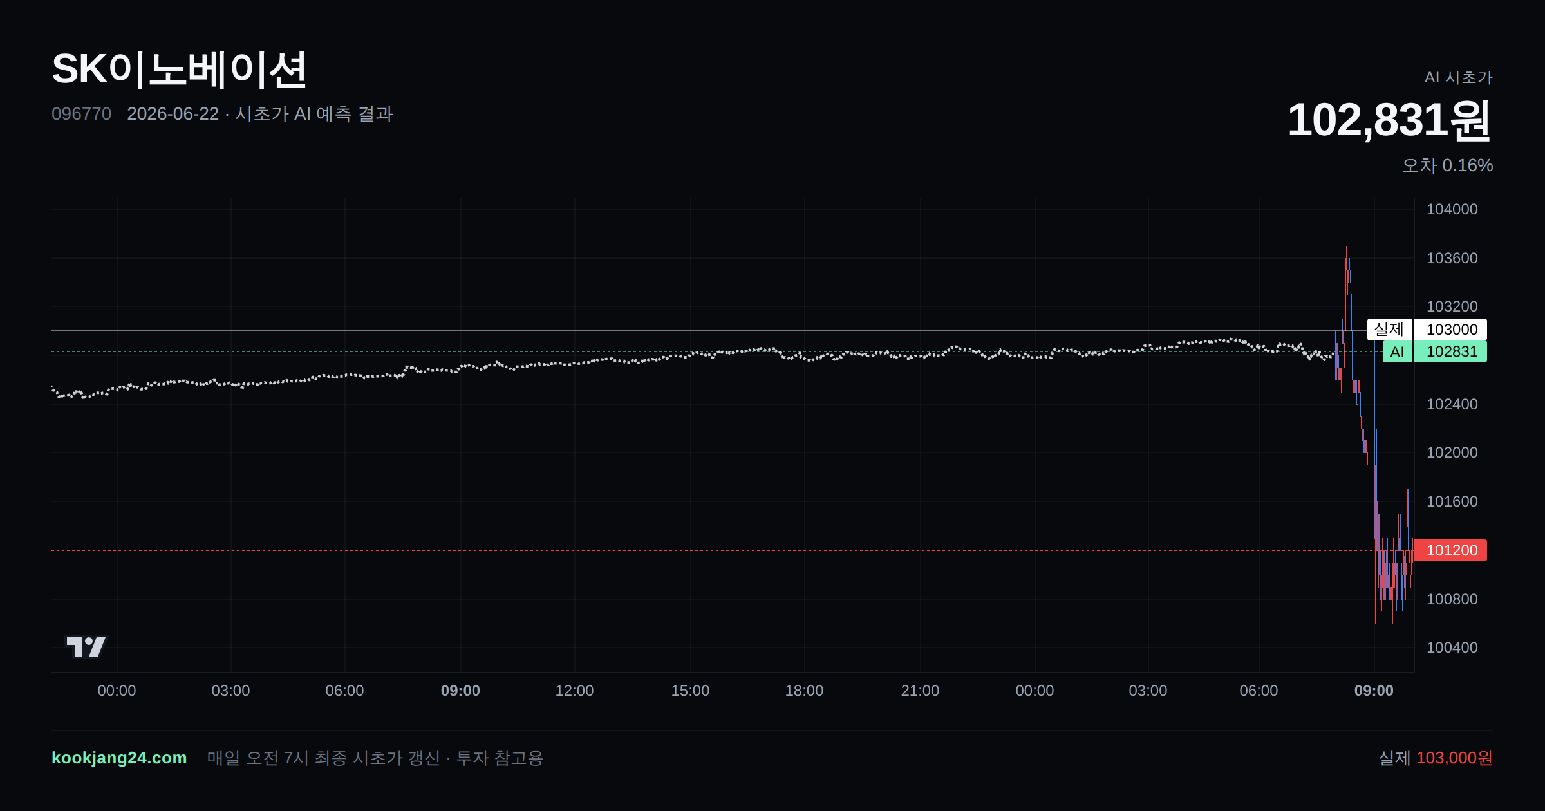Click the stock code 096770
The image size is (1545, 811).
(81, 114)
